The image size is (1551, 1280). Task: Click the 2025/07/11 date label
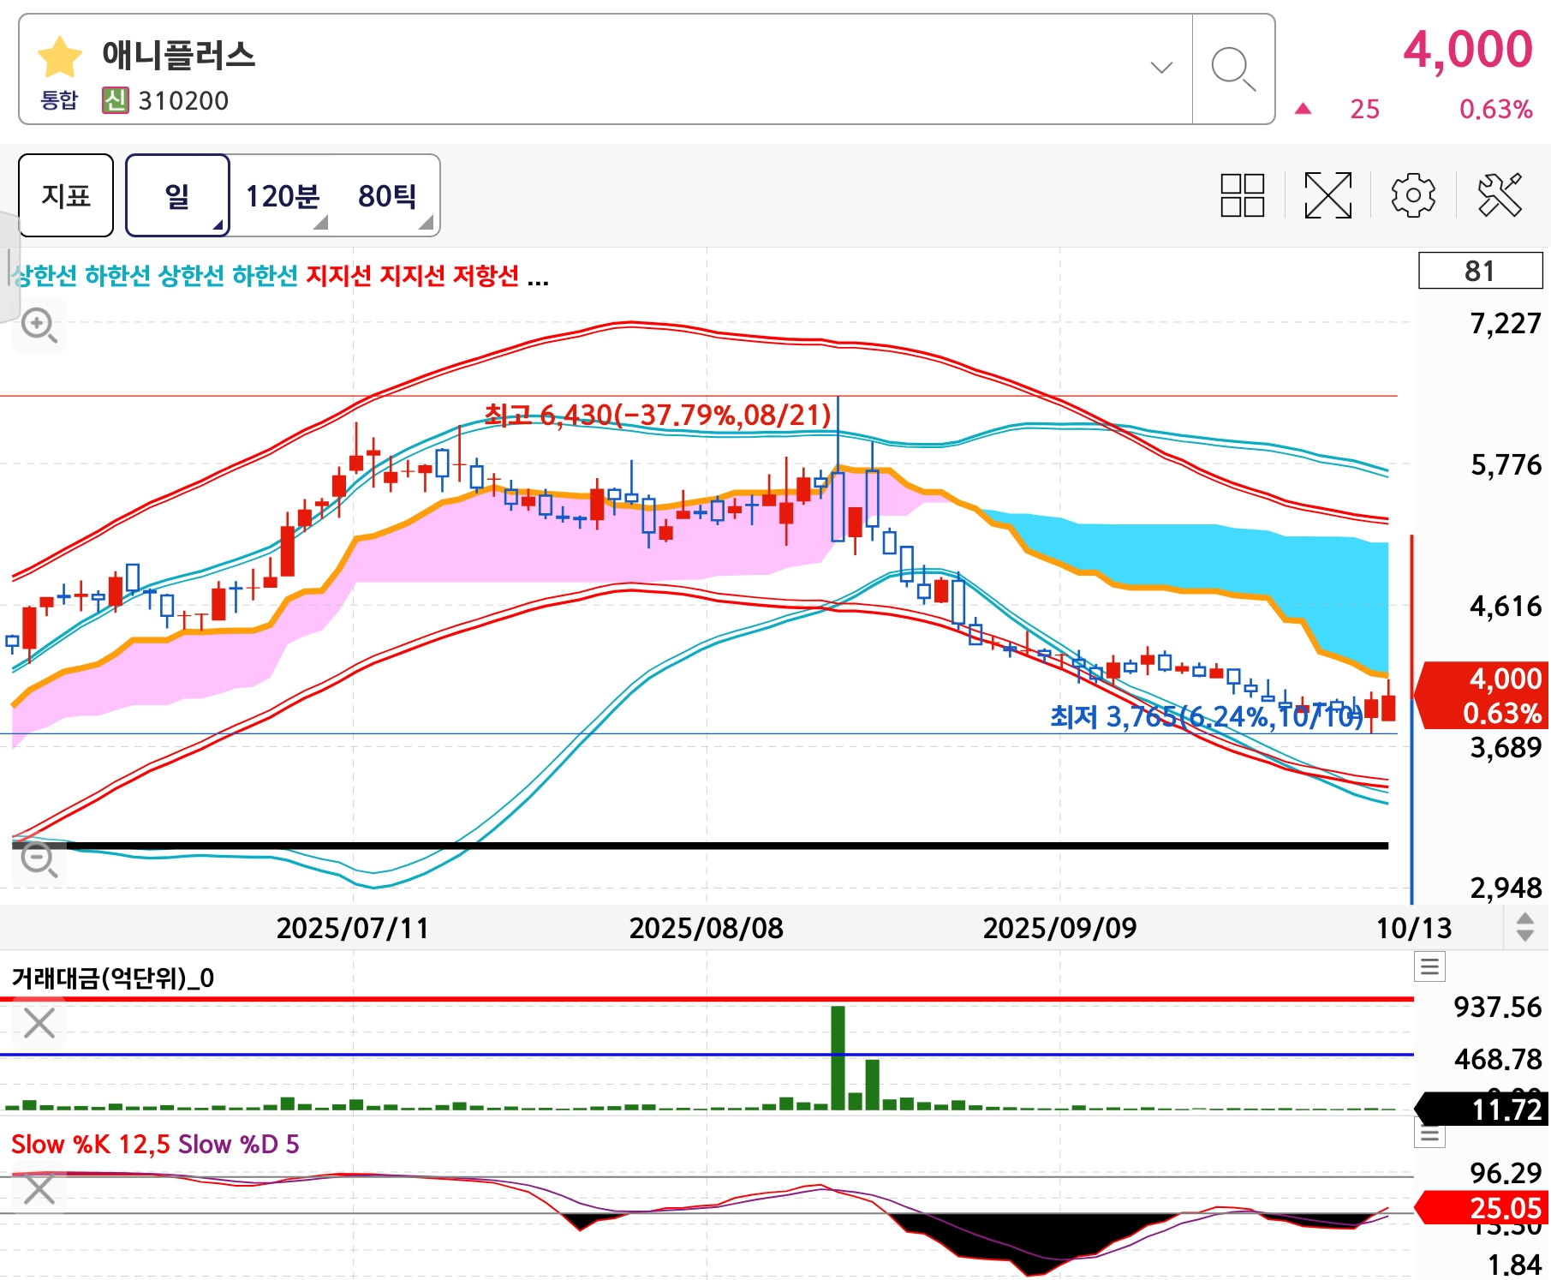(x=352, y=928)
